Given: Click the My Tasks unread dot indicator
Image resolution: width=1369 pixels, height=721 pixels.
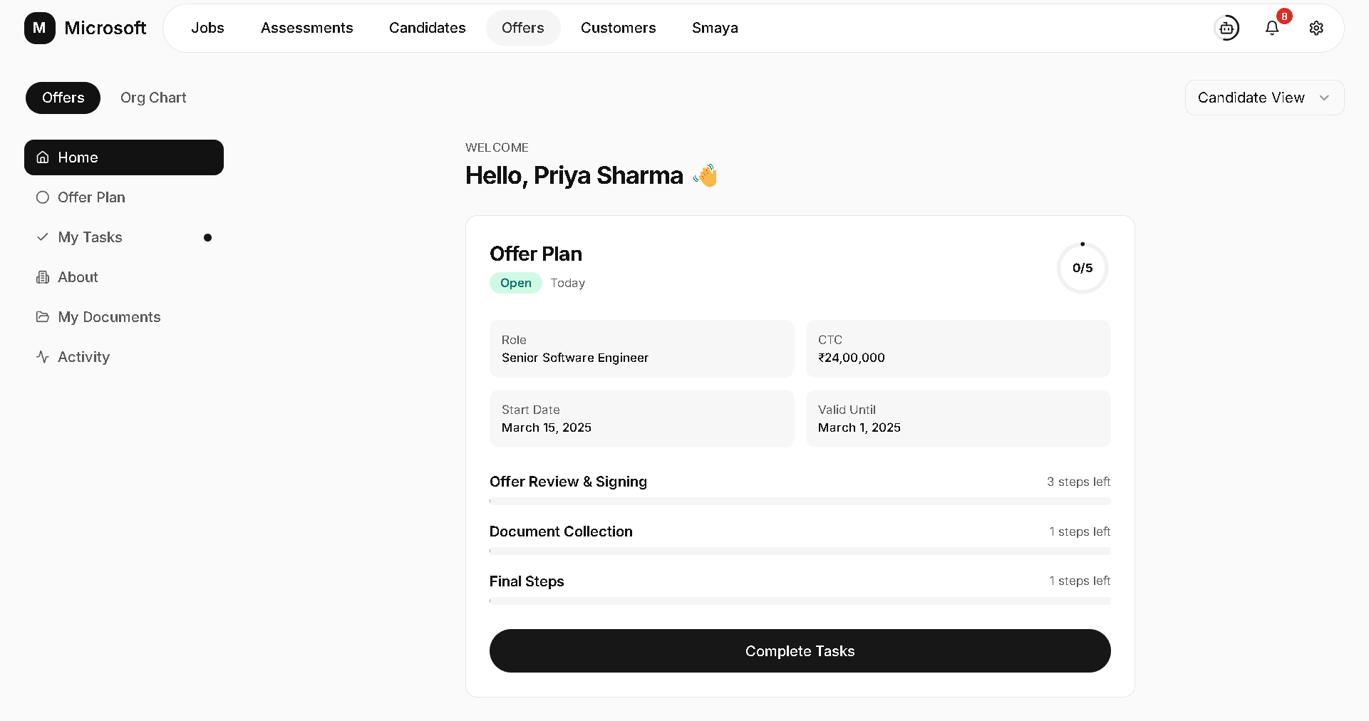Looking at the screenshot, I should click(207, 237).
